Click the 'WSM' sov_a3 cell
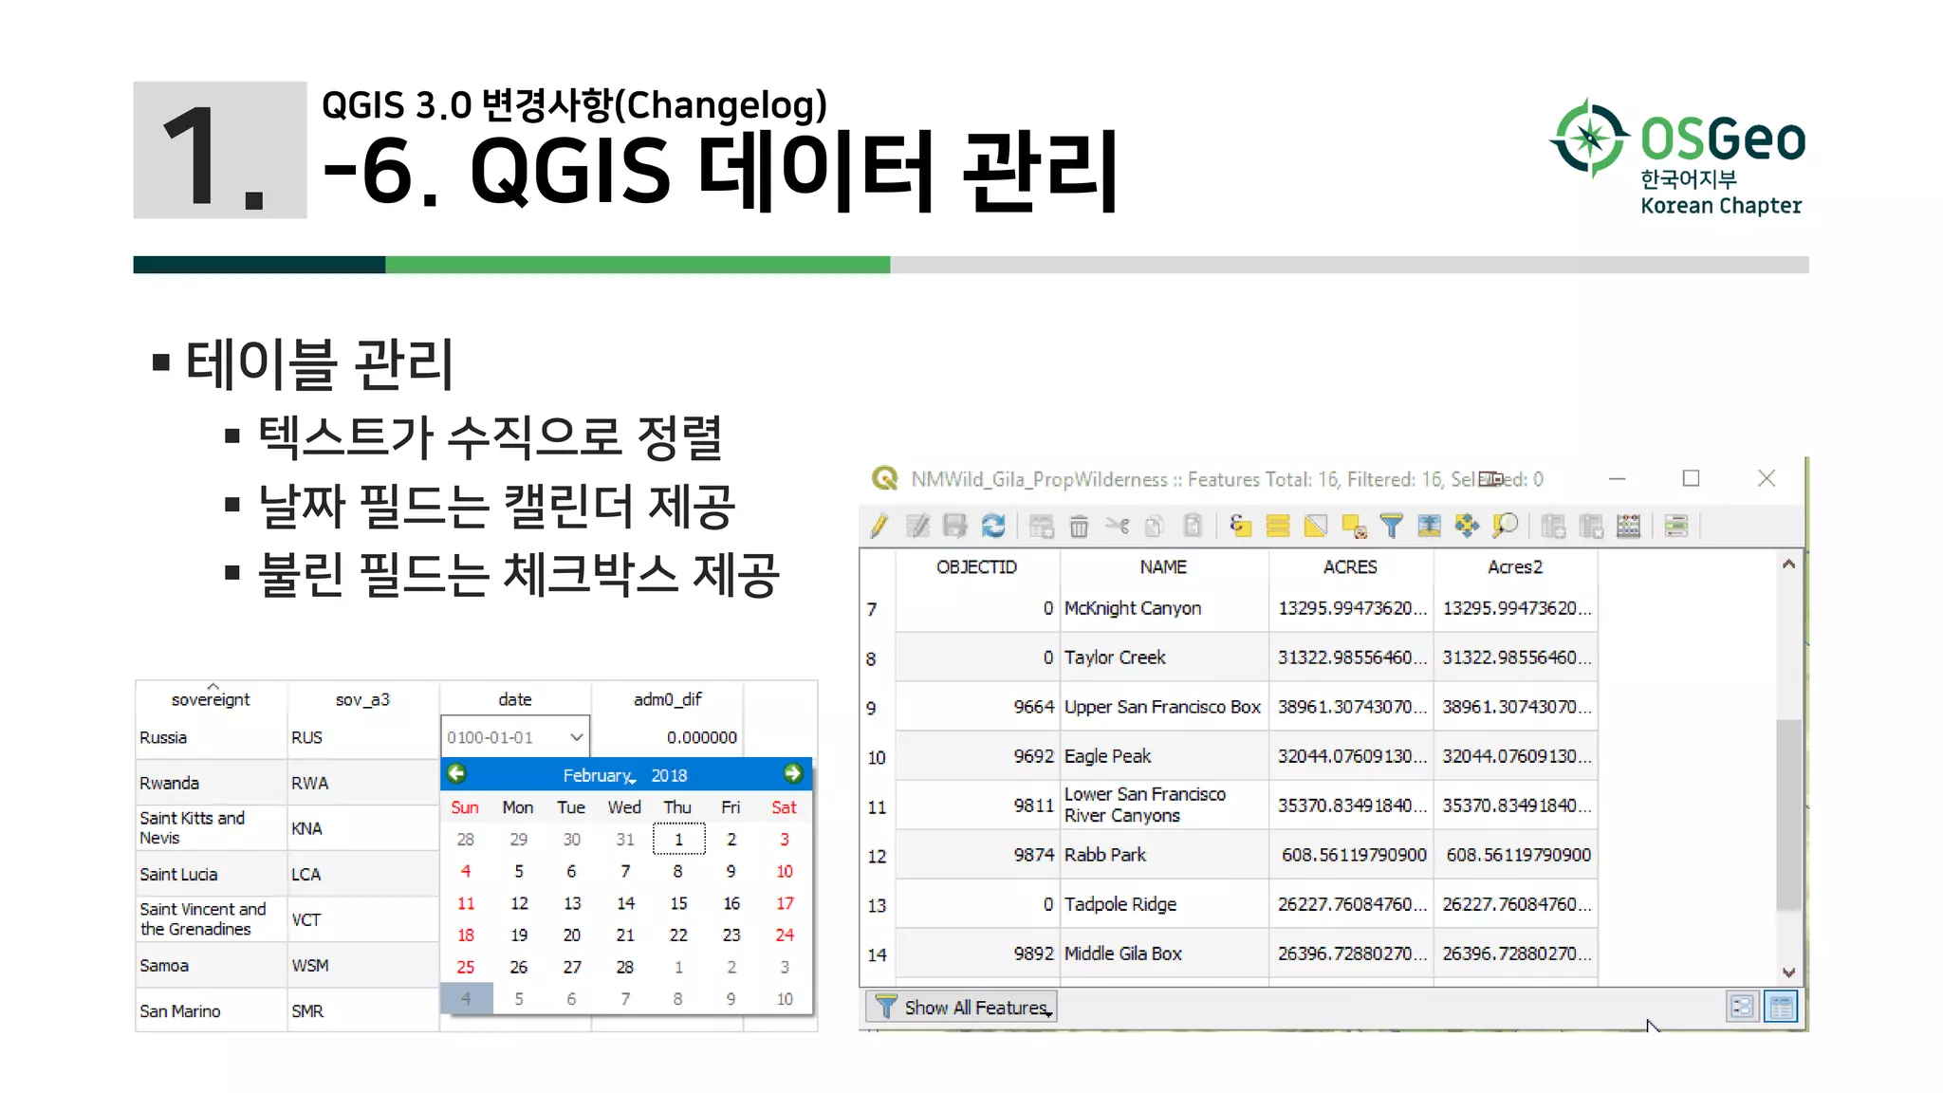Viewport: 1943px width, 1093px height. click(x=362, y=965)
